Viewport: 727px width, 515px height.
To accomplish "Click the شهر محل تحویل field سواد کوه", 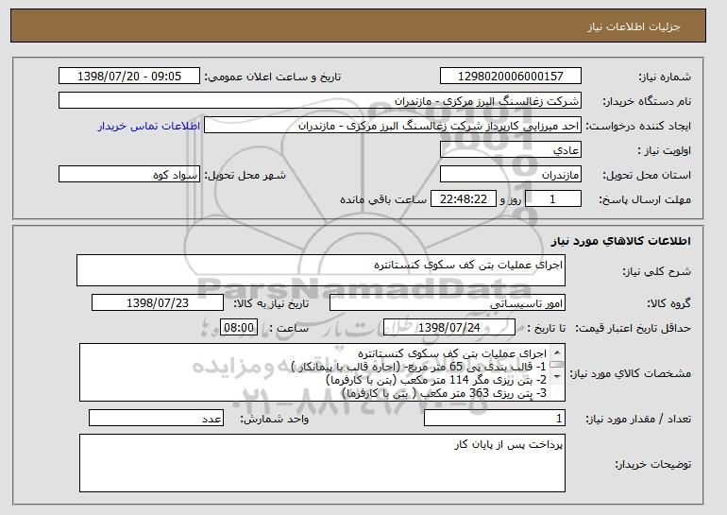I will point(129,175).
